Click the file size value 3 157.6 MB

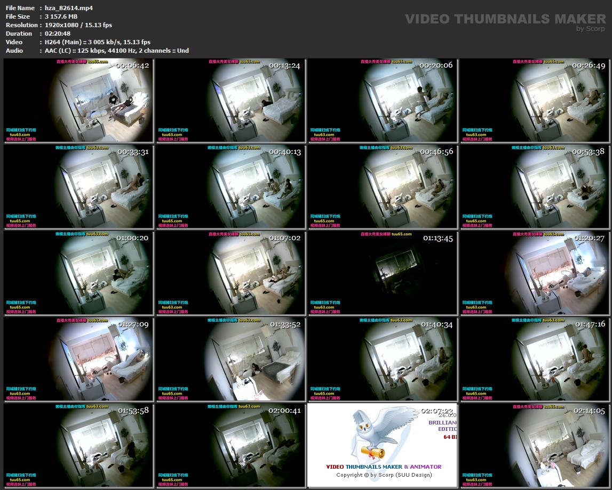coord(61,17)
